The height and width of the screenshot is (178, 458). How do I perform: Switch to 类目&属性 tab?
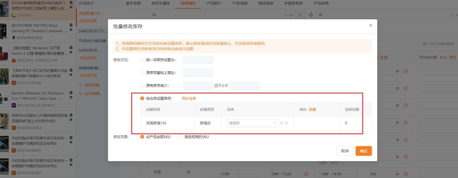161,3
